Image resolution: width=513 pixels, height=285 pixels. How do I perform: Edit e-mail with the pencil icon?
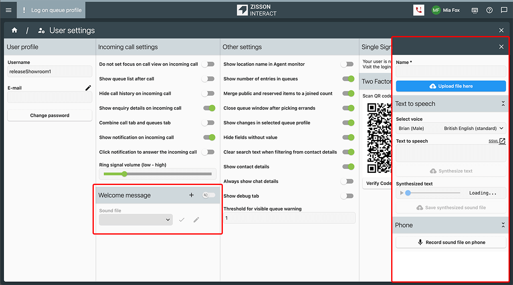pos(88,88)
